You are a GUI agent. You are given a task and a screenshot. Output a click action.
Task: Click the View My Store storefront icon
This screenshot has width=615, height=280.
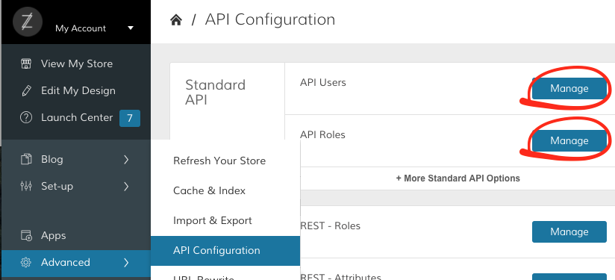pyautogui.click(x=26, y=64)
